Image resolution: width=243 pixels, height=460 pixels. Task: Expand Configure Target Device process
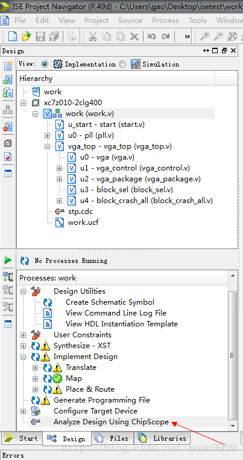coord(24,411)
